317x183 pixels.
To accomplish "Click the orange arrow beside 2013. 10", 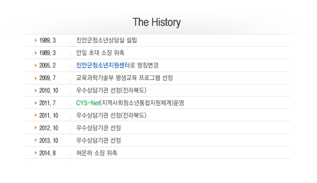I will (x=36, y=140).
